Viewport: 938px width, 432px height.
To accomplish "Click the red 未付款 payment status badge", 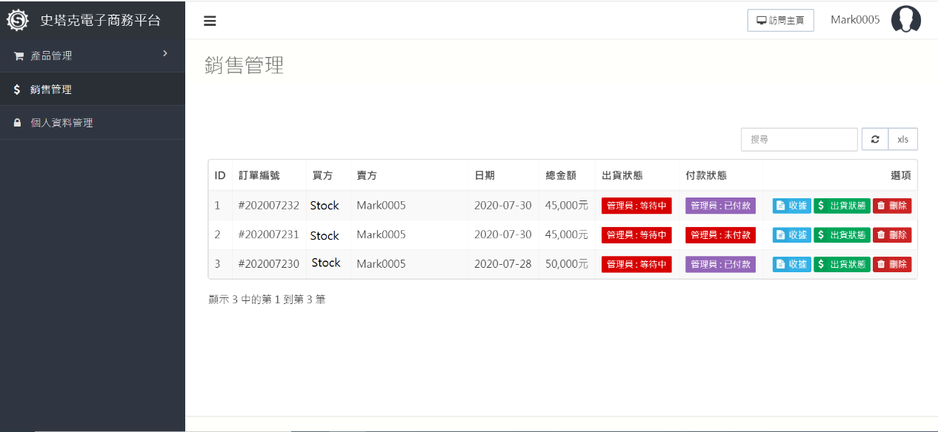I will click(x=719, y=235).
